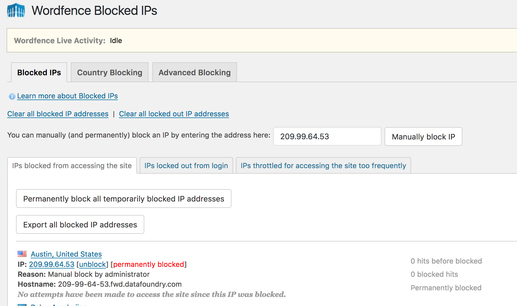
Task: Click Clear all locked out IP addresses
Action: [x=174, y=114]
